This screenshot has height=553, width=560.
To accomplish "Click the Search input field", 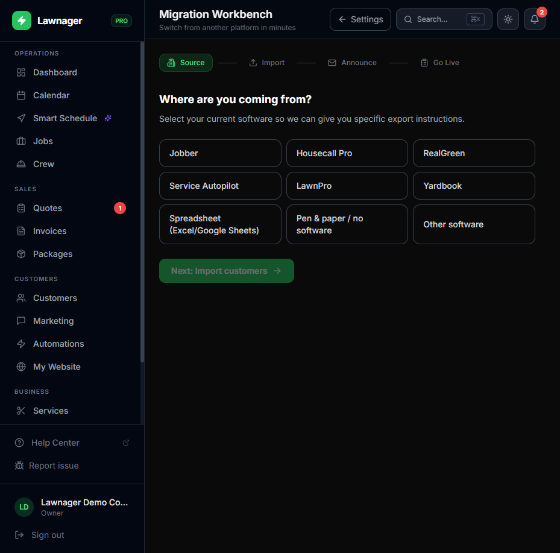I will pyautogui.click(x=444, y=19).
